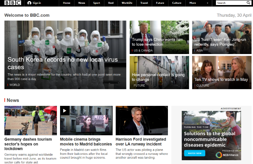
Task: Open Culture in the top navigation
Action: click(x=177, y=3)
